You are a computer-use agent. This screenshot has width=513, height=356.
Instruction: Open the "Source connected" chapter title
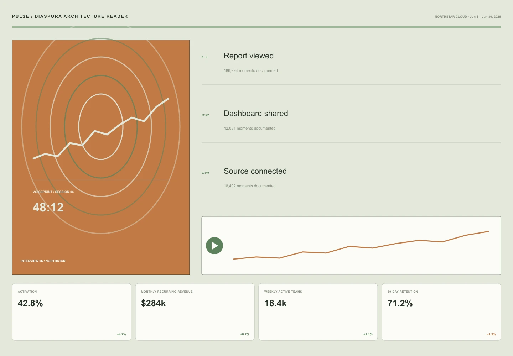point(255,171)
